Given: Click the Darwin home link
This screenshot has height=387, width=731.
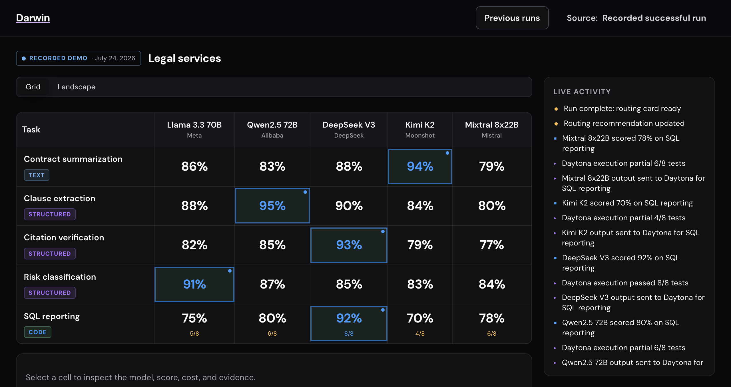Looking at the screenshot, I should pos(33,18).
